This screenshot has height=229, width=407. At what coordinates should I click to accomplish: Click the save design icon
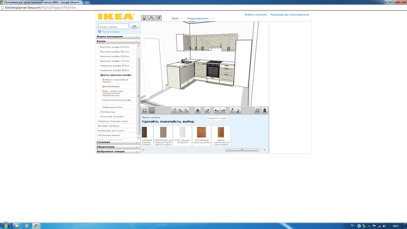pos(144,18)
